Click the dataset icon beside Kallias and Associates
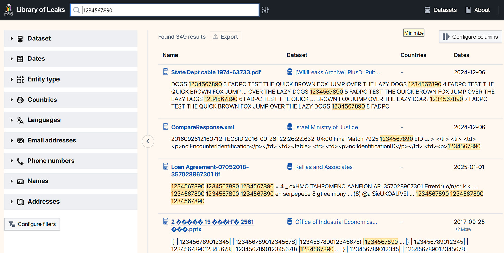 click(x=290, y=167)
